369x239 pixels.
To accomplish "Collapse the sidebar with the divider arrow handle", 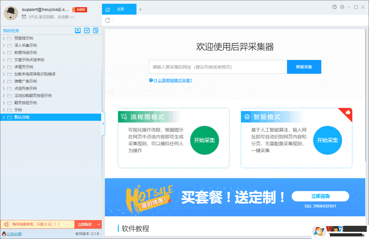I will (103, 124).
